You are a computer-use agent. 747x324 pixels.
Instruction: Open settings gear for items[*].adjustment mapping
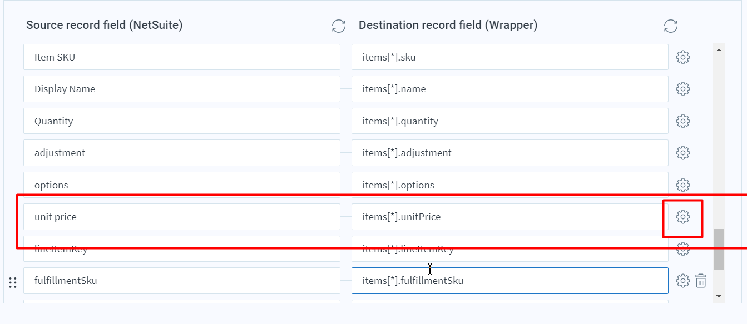[x=683, y=153]
